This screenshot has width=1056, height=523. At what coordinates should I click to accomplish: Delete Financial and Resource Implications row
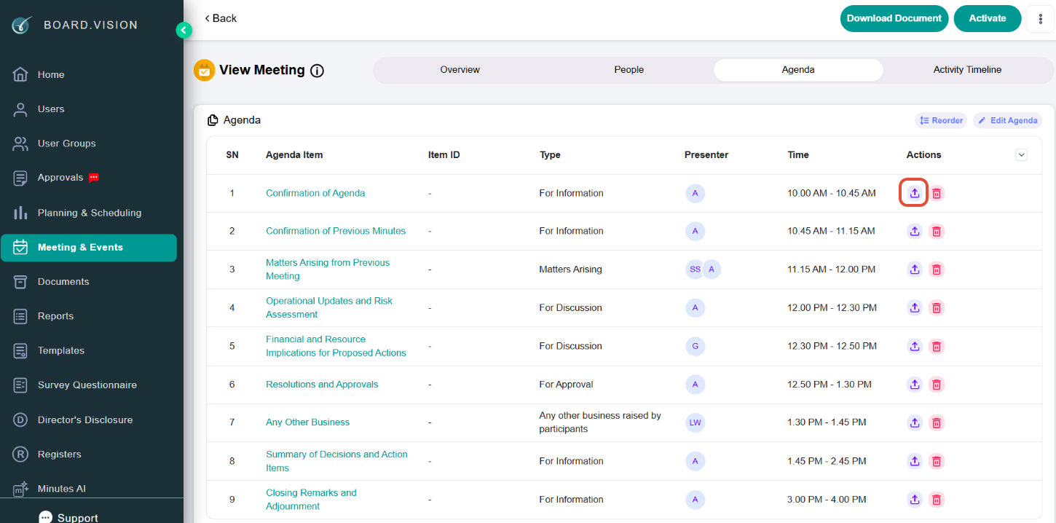point(937,346)
